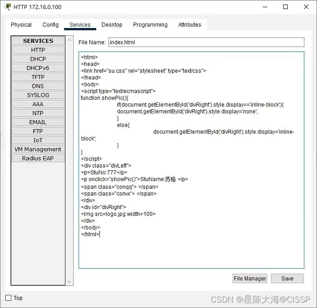
Task: Choose the DHCPv6 service
Action: pos(38,68)
